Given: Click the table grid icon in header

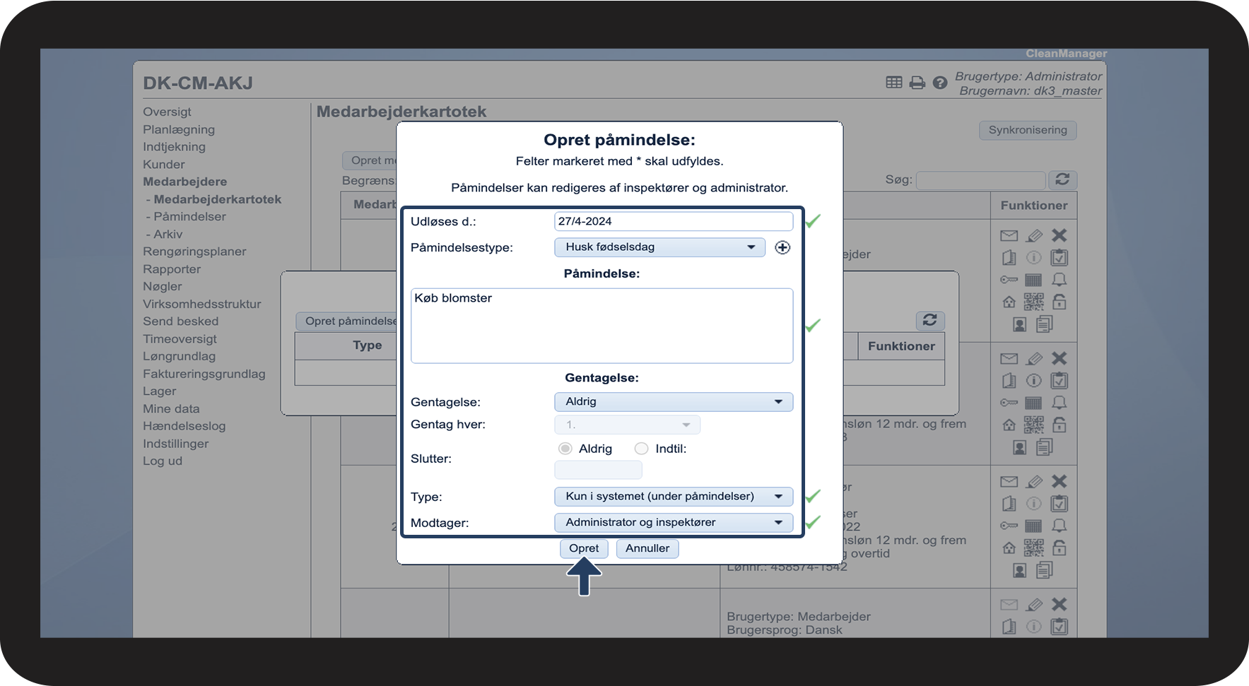Looking at the screenshot, I should [x=893, y=83].
